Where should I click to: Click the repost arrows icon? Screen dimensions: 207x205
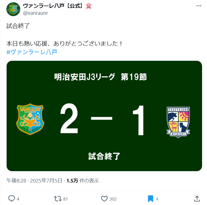point(58,199)
